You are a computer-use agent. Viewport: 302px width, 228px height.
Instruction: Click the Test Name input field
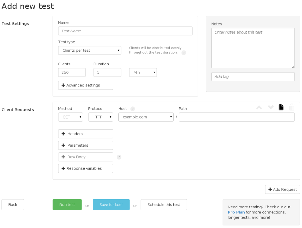pyautogui.click(x=125, y=31)
